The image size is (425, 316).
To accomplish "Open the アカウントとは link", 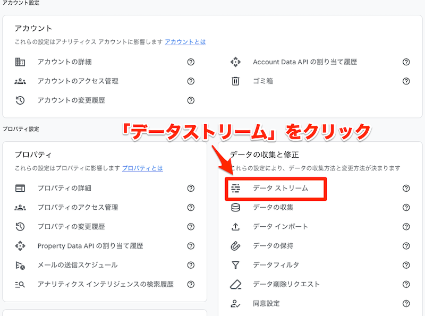I will click(x=185, y=41).
